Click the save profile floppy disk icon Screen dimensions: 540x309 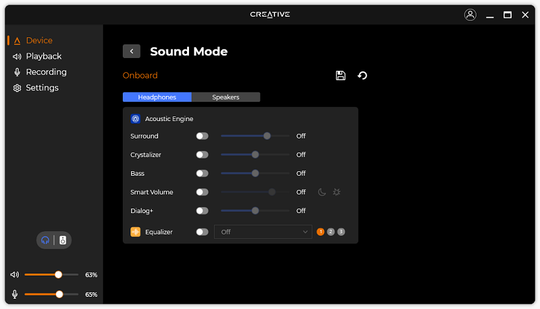coord(341,75)
